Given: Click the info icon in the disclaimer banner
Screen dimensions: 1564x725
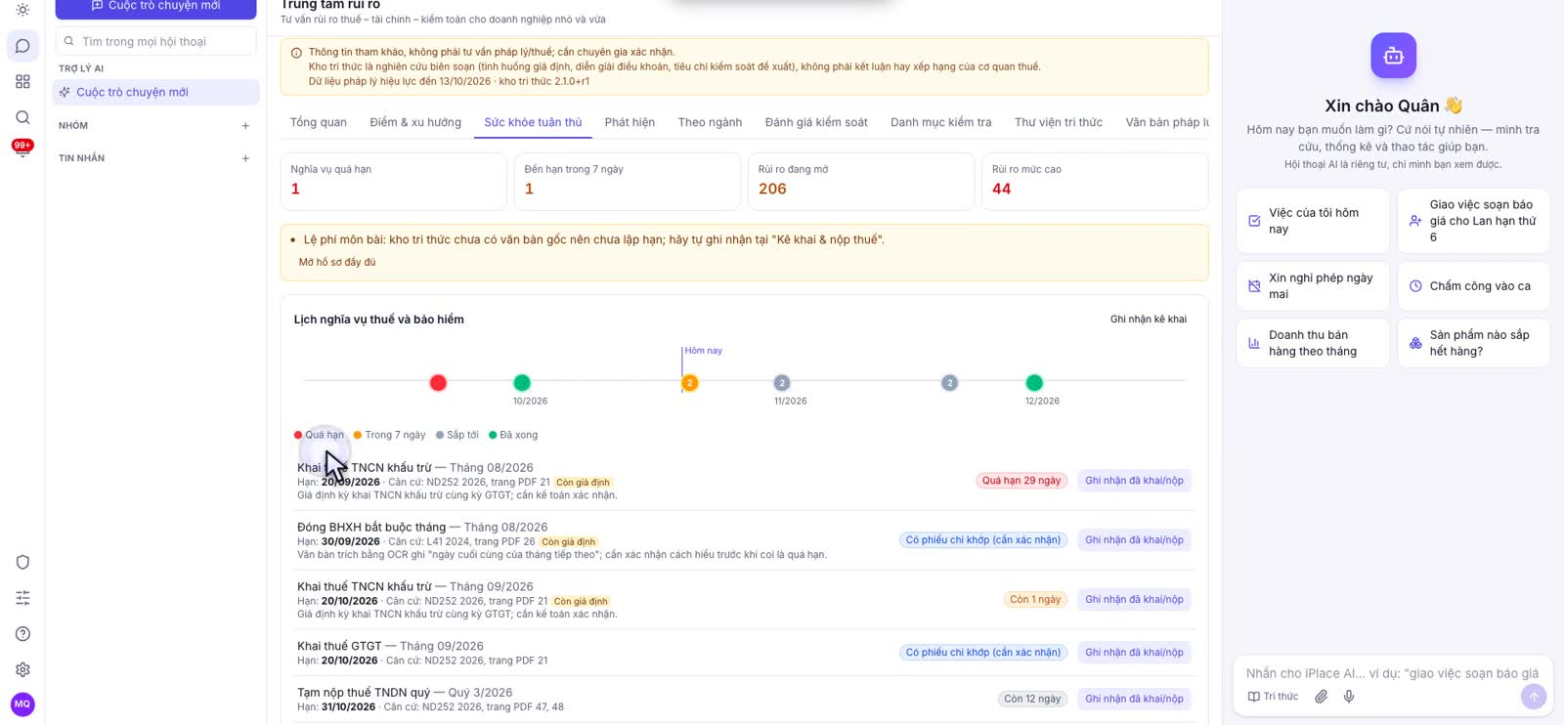Looking at the screenshot, I should tap(296, 53).
